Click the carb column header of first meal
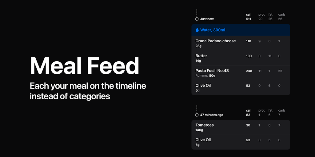This screenshot has width=315, height=157. click(281, 14)
